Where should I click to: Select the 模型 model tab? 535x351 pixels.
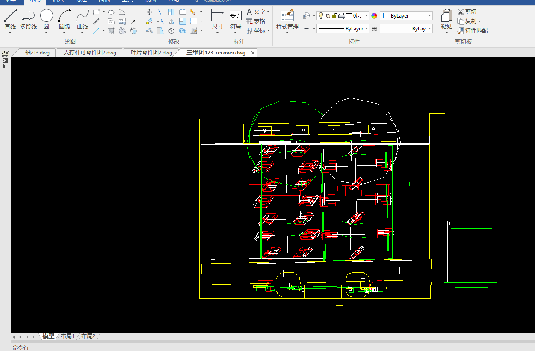[x=48, y=336]
